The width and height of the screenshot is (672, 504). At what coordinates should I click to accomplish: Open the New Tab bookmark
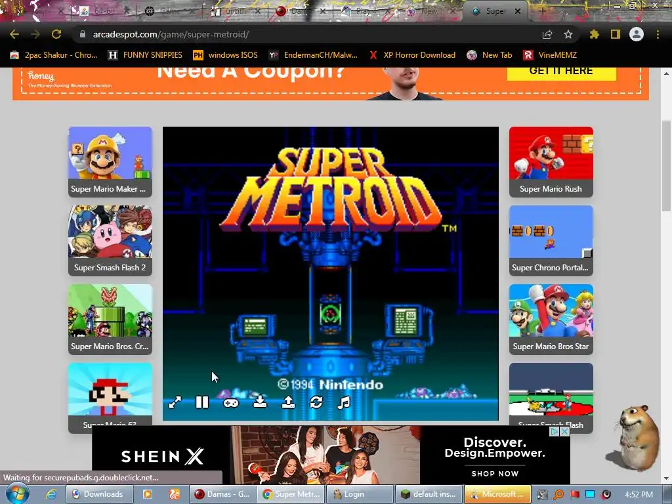[490, 55]
